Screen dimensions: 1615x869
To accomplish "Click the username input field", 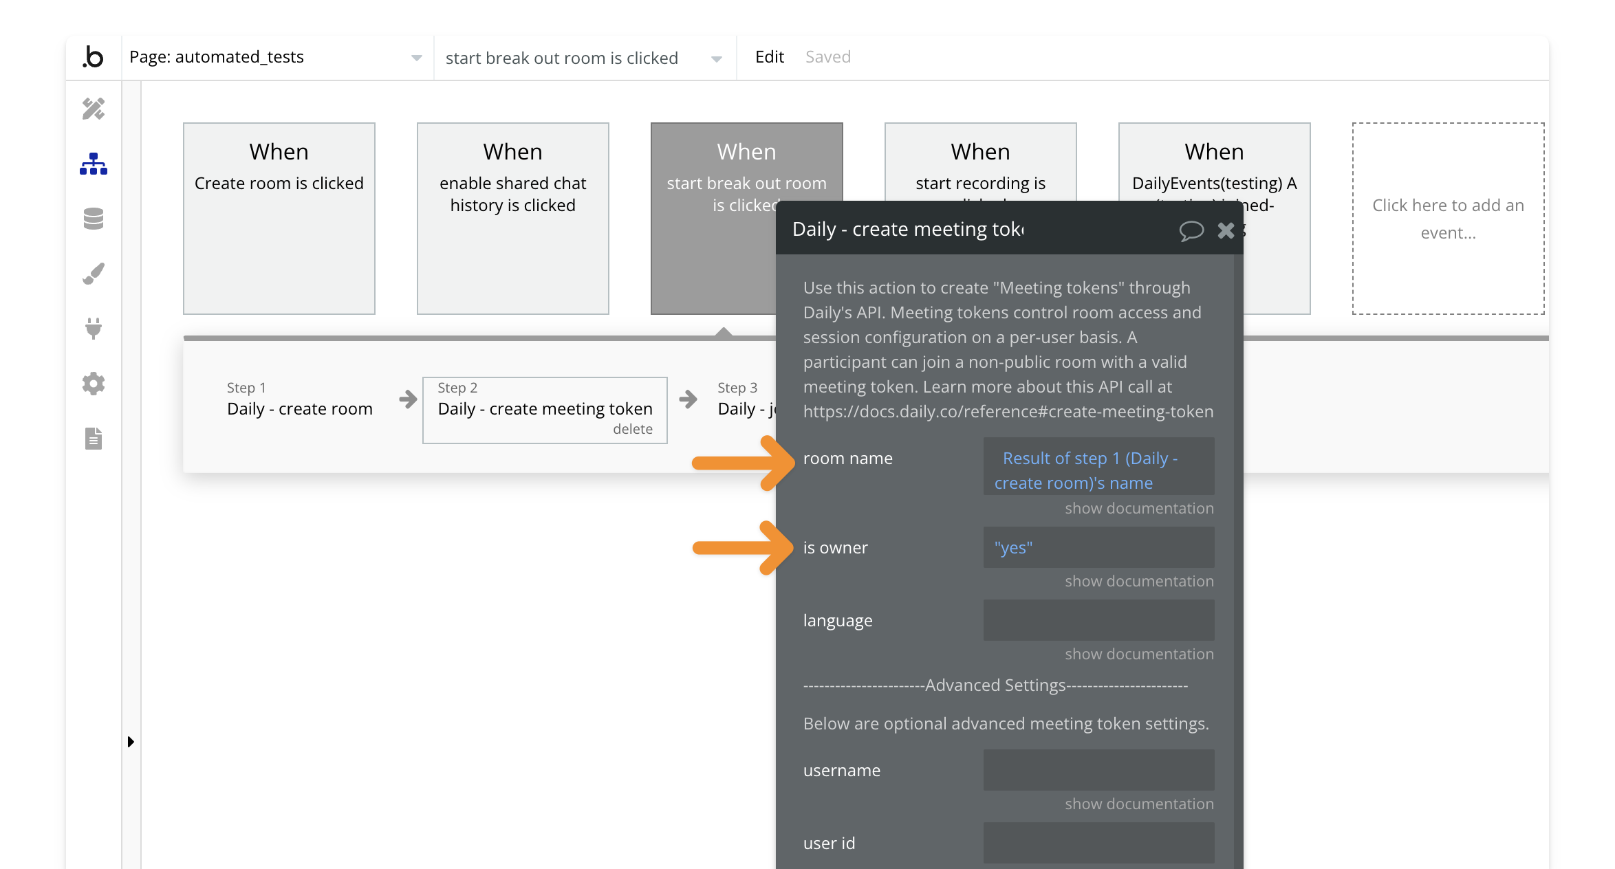I will [1098, 771].
